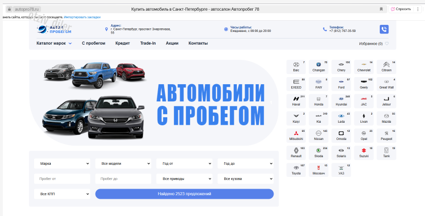Expand the Каталог марок menu
425x216 pixels.
(54, 43)
